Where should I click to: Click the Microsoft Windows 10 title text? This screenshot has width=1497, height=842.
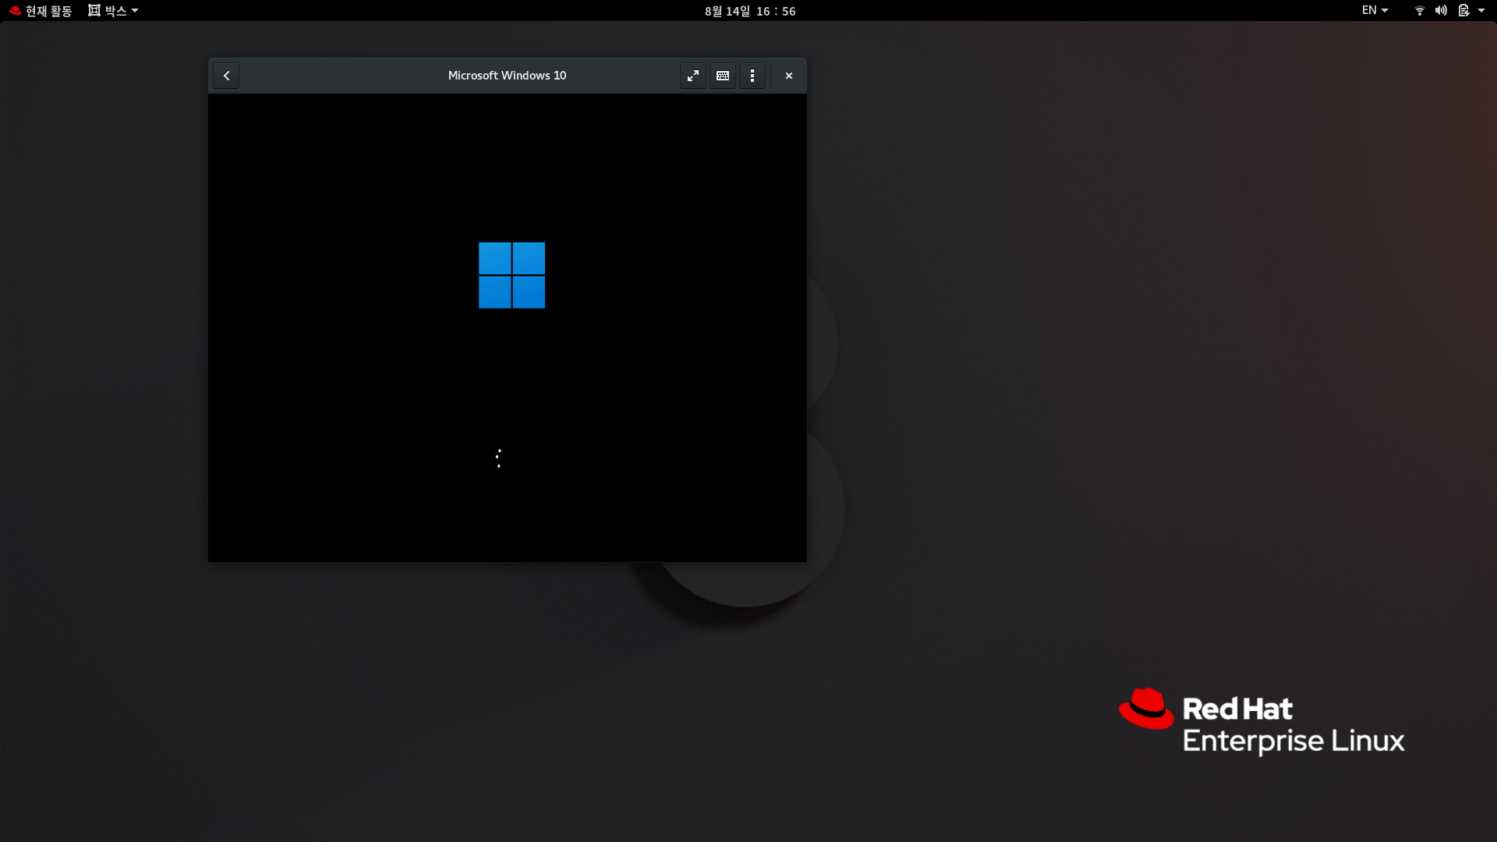click(x=507, y=76)
